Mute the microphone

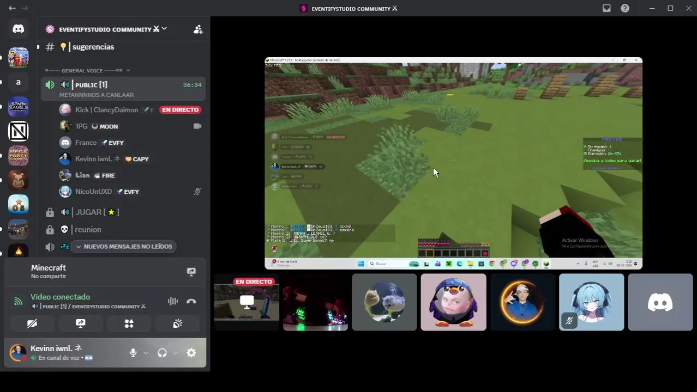tap(133, 353)
